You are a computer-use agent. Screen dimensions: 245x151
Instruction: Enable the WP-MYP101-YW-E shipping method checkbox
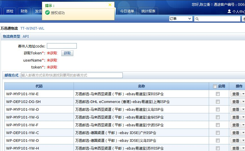218,94
